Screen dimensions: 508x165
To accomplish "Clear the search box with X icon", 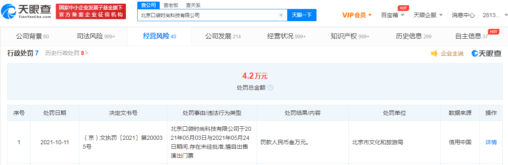I will 281,15.
